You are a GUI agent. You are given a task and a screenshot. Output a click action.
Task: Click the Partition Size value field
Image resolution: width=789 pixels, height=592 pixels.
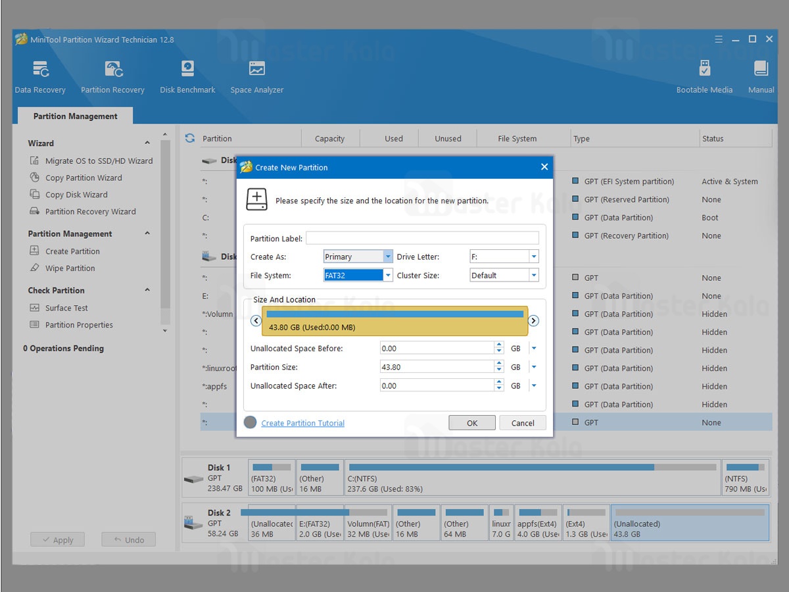coord(437,367)
